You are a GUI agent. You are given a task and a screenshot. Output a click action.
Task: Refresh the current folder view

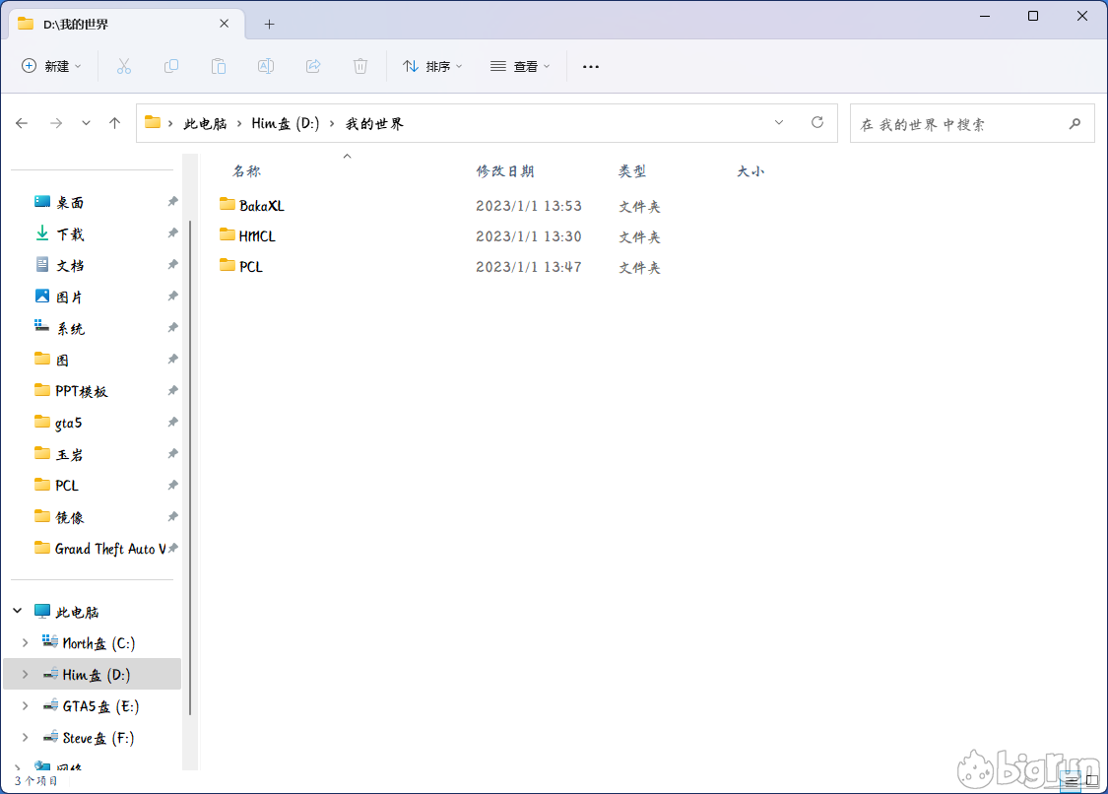tap(817, 122)
